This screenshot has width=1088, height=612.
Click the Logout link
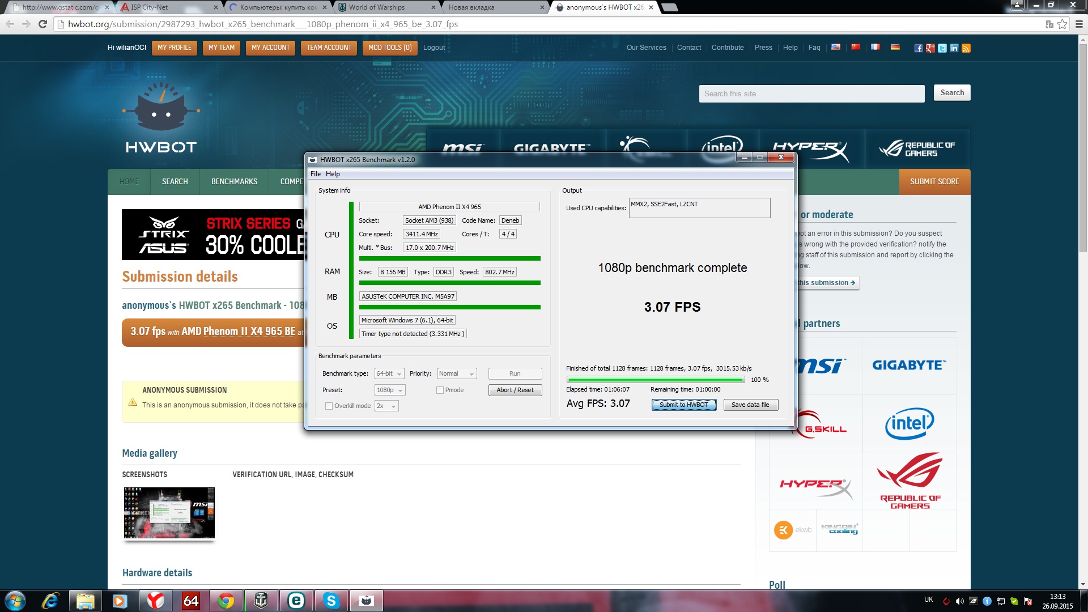434,48
